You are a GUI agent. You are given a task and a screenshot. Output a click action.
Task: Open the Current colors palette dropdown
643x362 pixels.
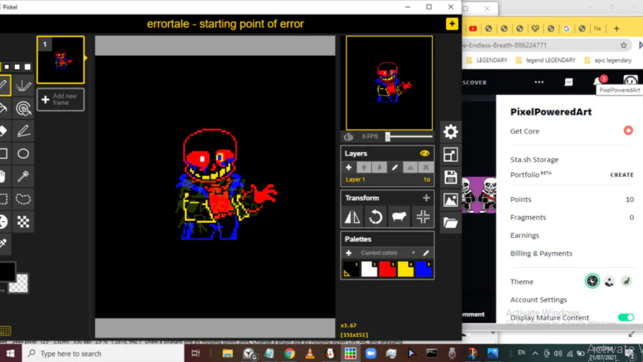(388, 253)
